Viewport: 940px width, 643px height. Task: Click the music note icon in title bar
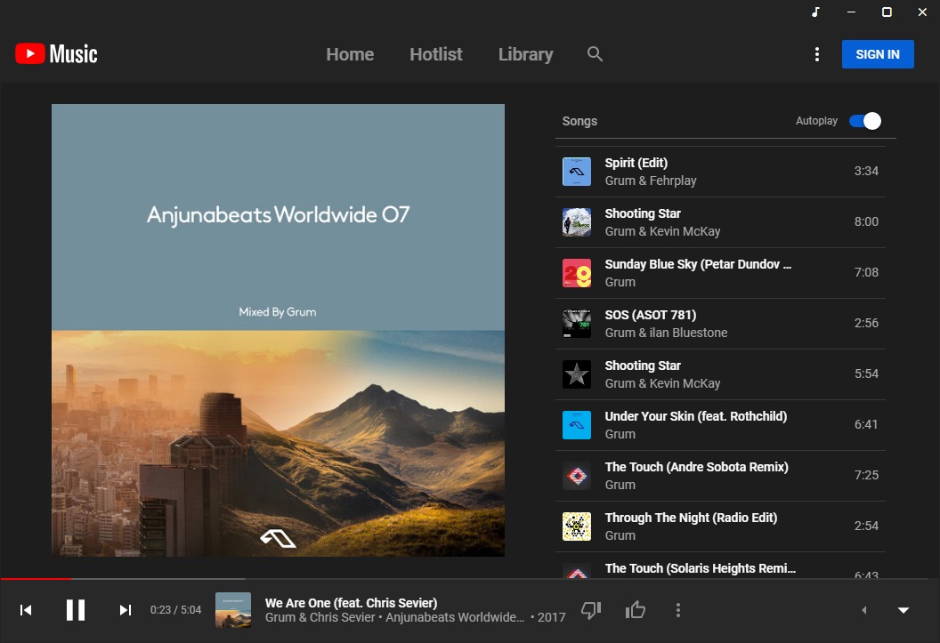coord(815,12)
